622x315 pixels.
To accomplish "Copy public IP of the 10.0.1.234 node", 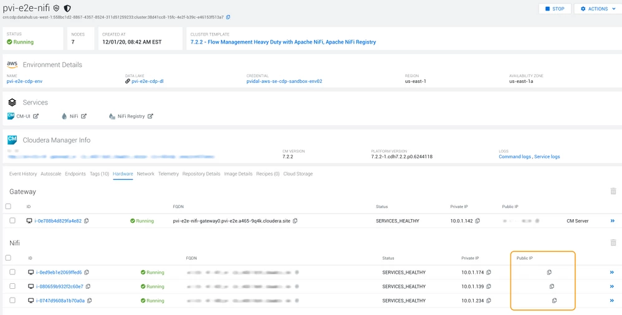I will click(x=554, y=300).
